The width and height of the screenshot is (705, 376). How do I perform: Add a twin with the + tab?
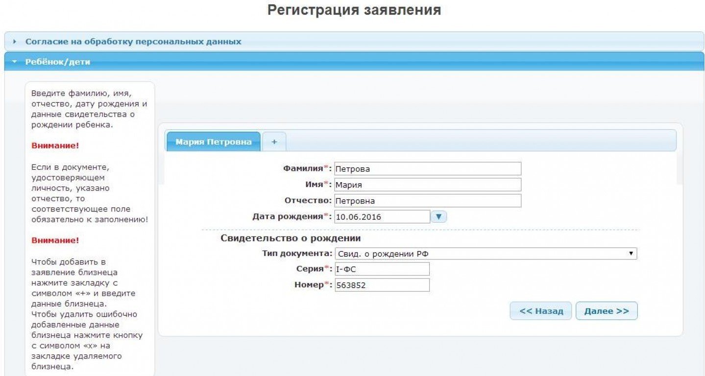pos(274,141)
